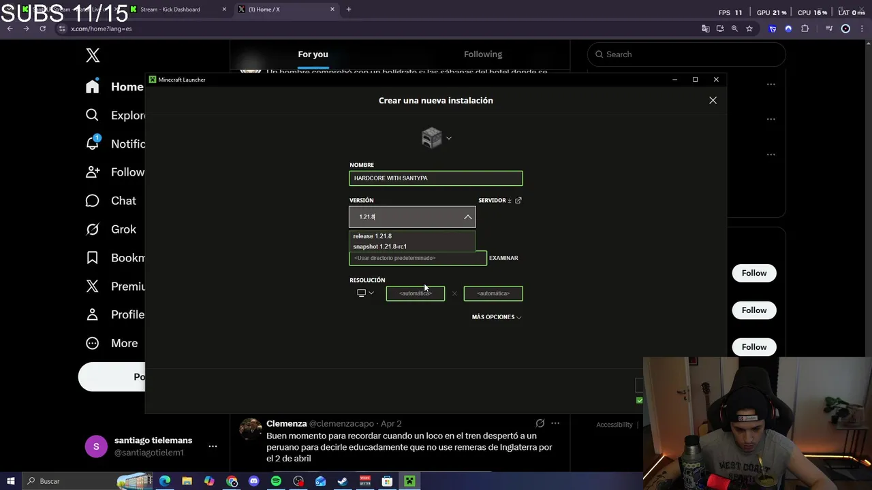Bookmark this page with star icon
The width and height of the screenshot is (872, 490).
[x=749, y=29]
